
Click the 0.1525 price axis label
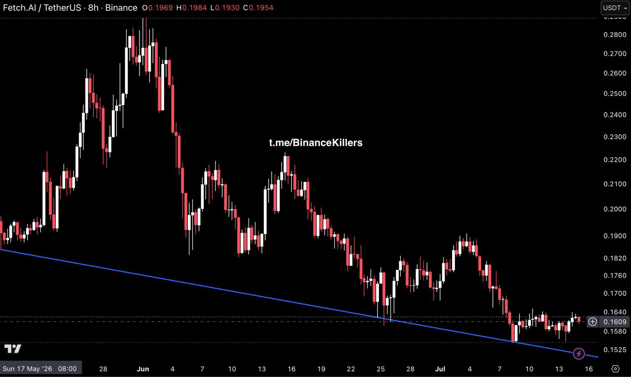click(615, 349)
